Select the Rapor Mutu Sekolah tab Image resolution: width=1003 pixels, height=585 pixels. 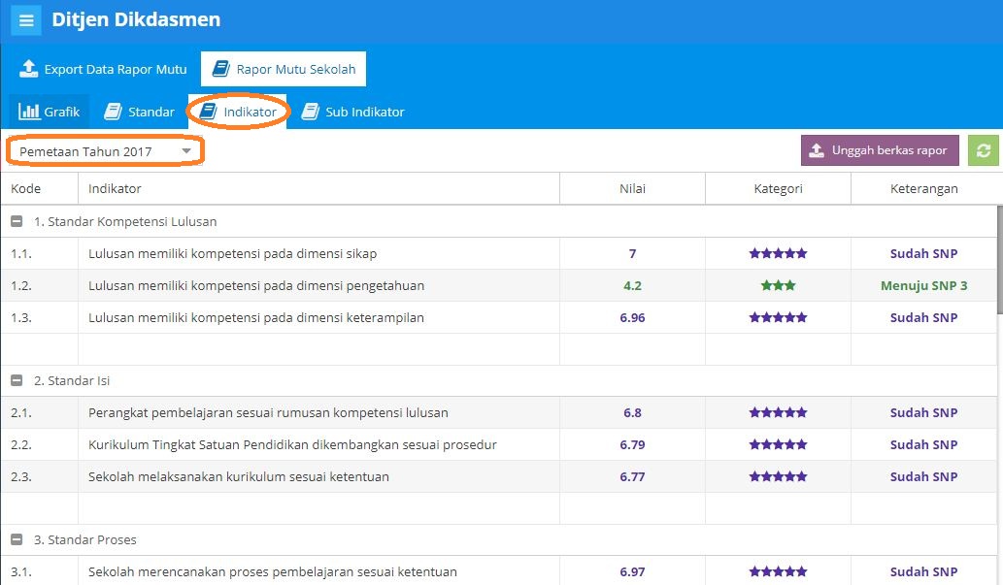(284, 69)
